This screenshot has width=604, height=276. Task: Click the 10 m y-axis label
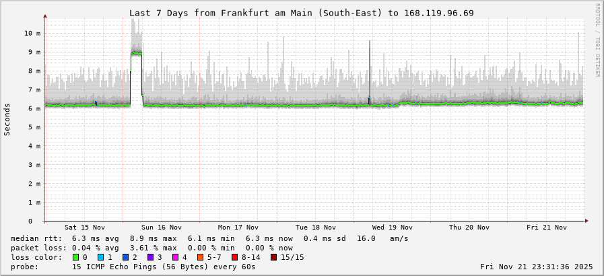click(x=32, y=33)
